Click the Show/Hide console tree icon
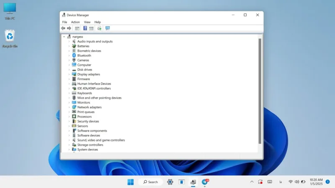 [77, 28]
